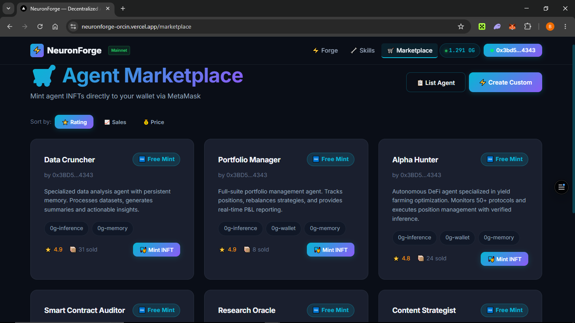Click Free Mint badge on Content Strategist
Screen dimensions: 575x323
[504, 310]
